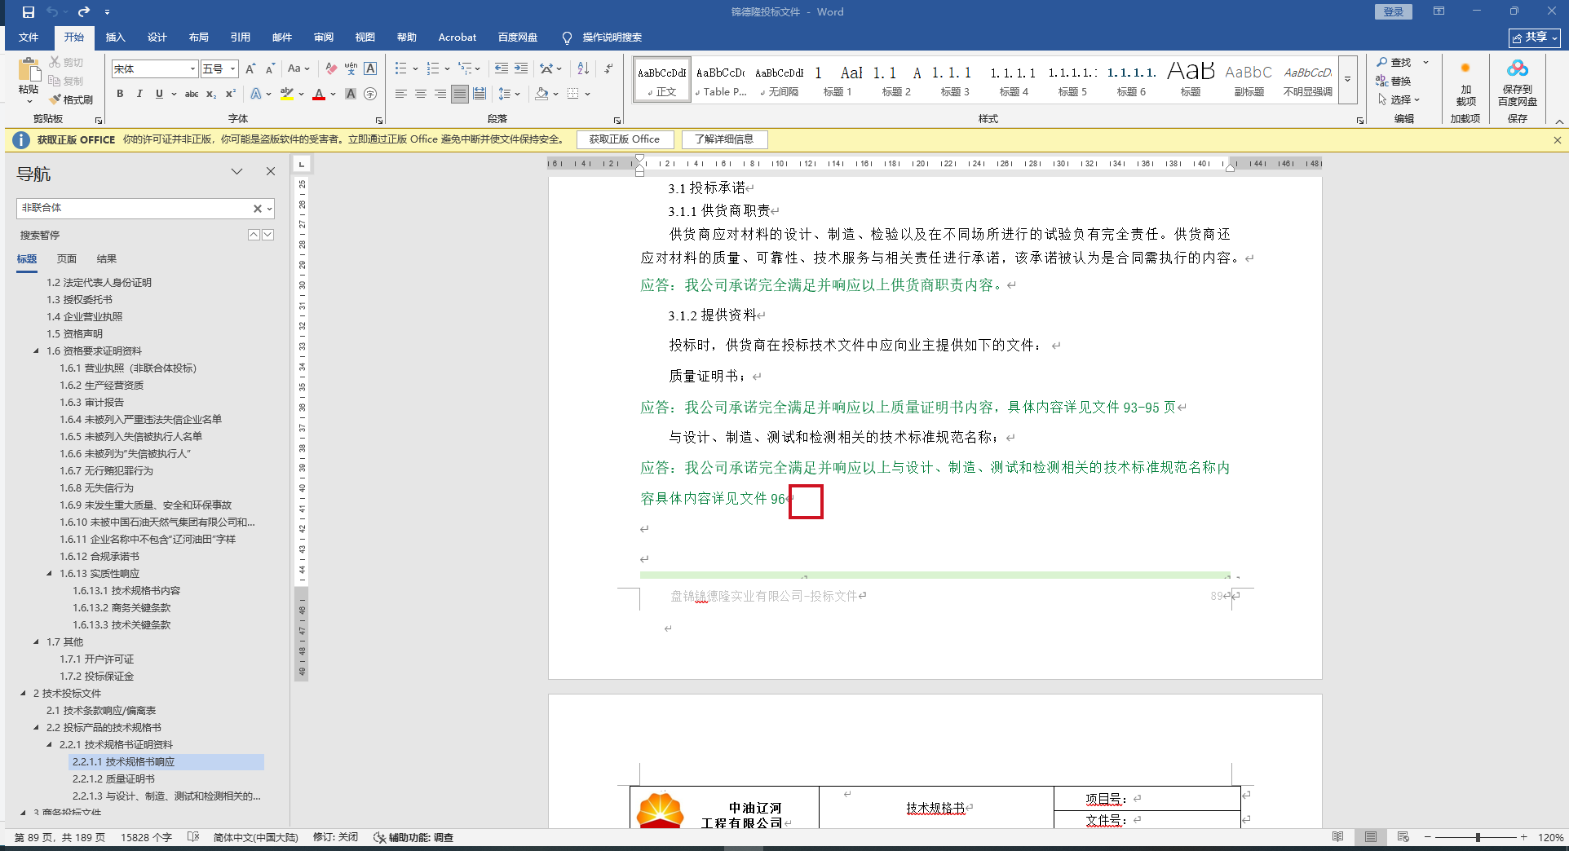Toggle italic formatting
This screenshot has height=851, width=1569.
[139, 94]
